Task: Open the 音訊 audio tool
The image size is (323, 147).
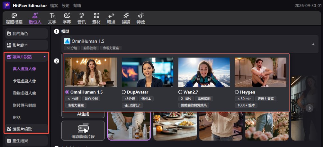Action: click(x=82, y=19)
